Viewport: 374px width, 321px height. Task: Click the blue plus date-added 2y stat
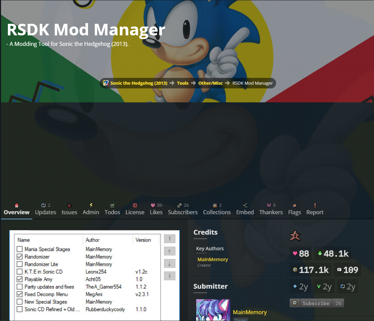pos(301,286)
